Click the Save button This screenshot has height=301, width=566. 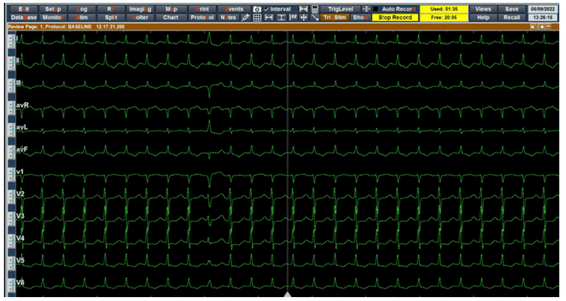[x=511, y=9]
